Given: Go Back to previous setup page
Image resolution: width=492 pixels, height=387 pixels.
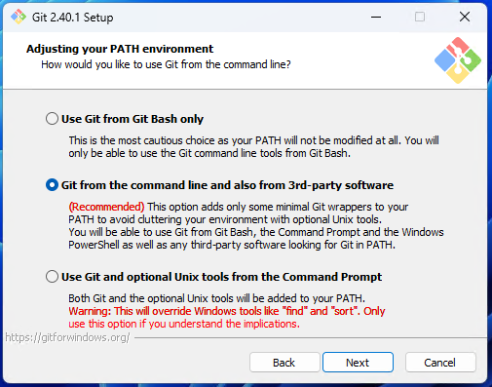Looking at the screenshot, I should coord(284,363).
